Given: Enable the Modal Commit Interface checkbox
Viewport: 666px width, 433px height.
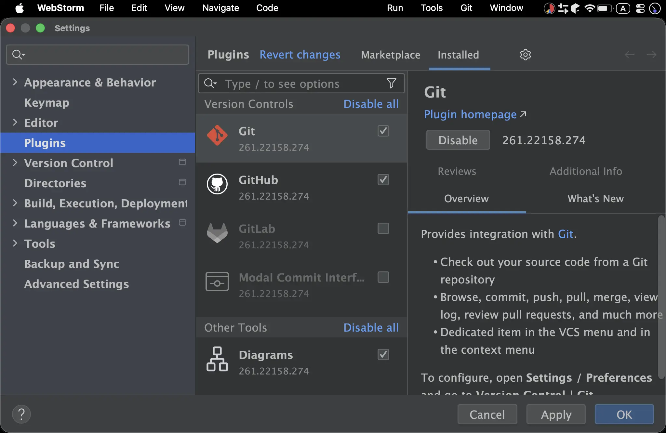Looking at the screenshot, I should 383,277.
